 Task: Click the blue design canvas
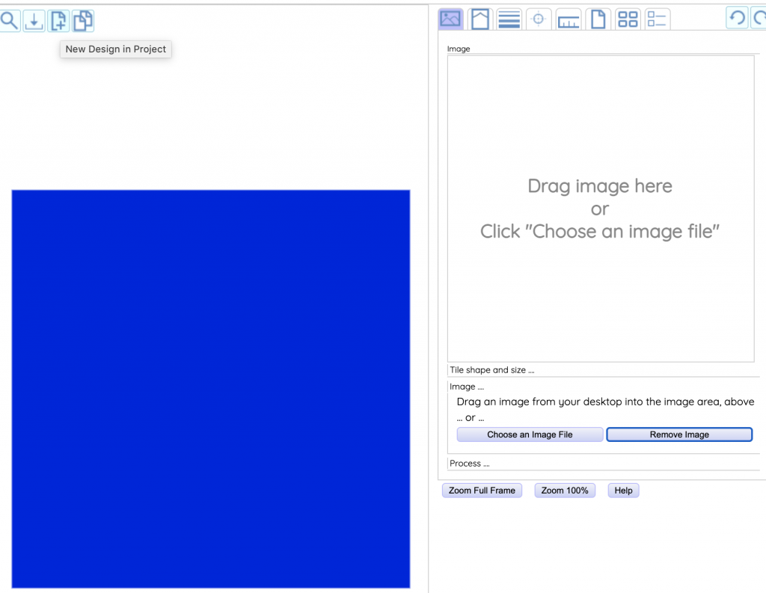211,389
